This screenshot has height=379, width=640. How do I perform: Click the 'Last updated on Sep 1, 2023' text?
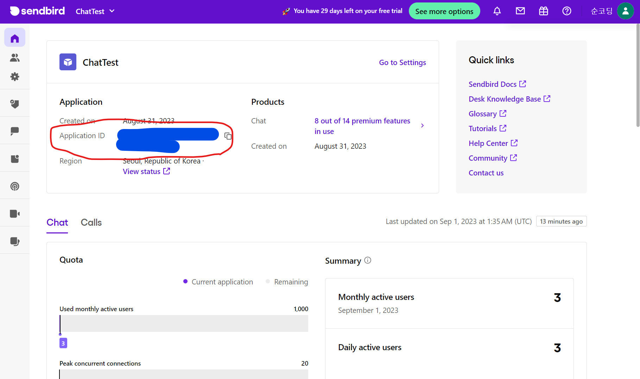tap(458, 221)
